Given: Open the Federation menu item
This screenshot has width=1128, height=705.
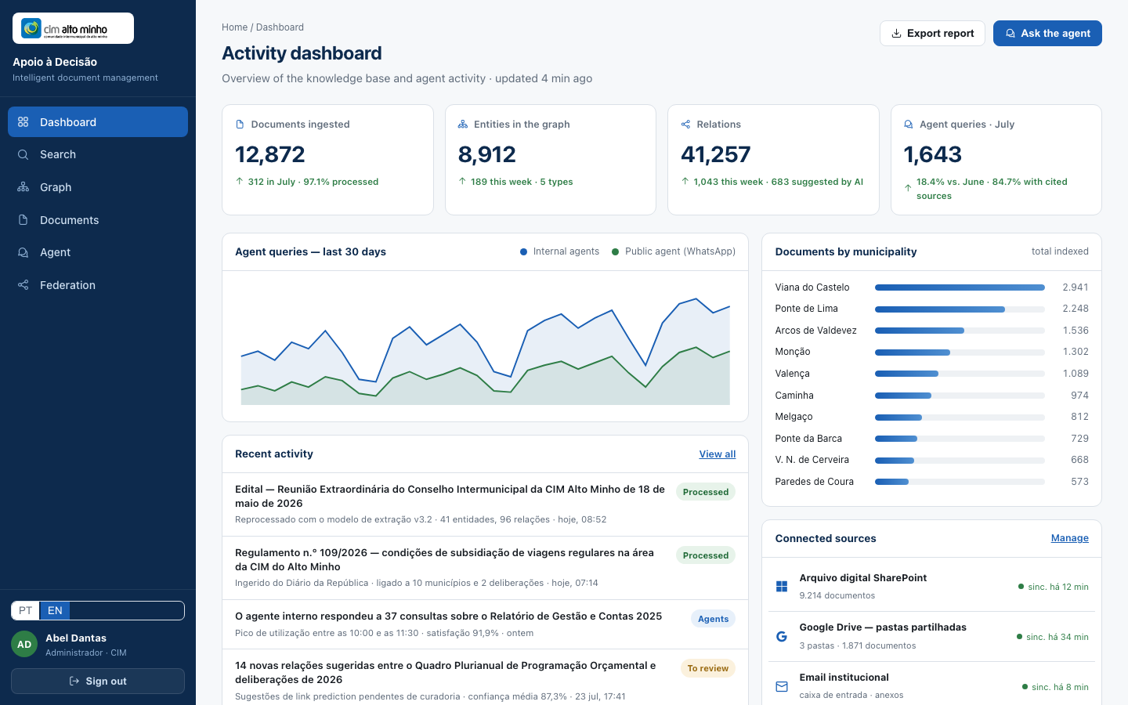Looking at the screenshot, I should coord(98,285).
